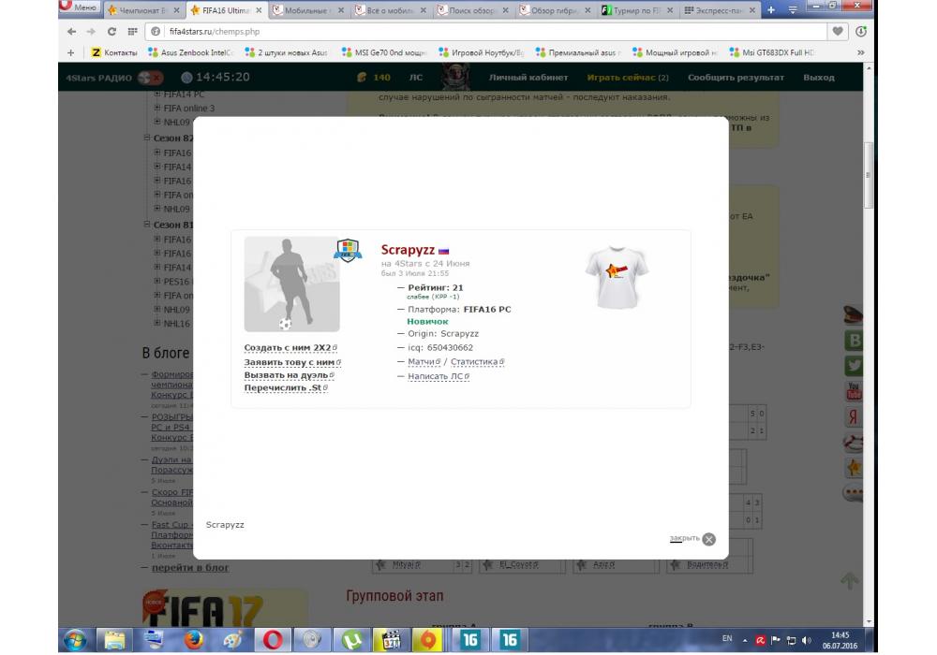Collapse the Сезон 81 tree node
937x655 pixels.
tap(147, 225)
